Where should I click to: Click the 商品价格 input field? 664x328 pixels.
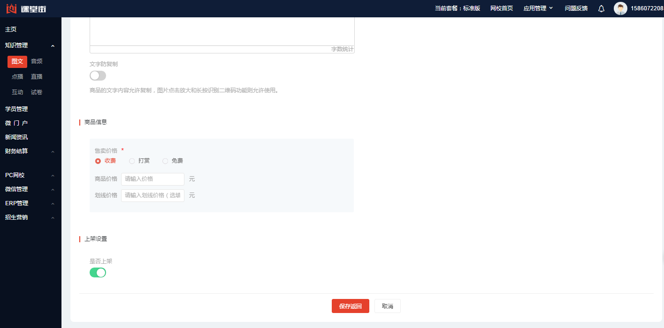(x=153, y=179)
